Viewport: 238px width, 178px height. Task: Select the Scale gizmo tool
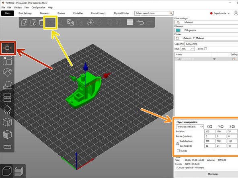[x=7, y=61]
